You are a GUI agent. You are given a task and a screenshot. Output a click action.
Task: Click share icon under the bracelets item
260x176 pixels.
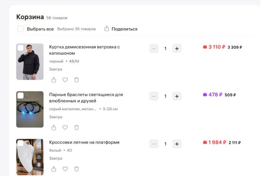pos(54,128)
